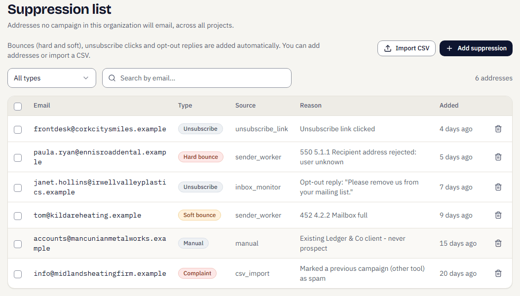The image size is (520, 296).
Task: Click the inbox_monitor source cell
Action: 258,187
